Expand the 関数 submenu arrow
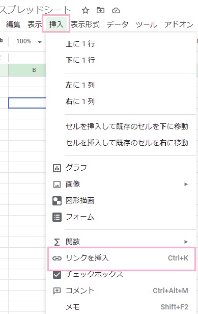 [x=186, y=242]
